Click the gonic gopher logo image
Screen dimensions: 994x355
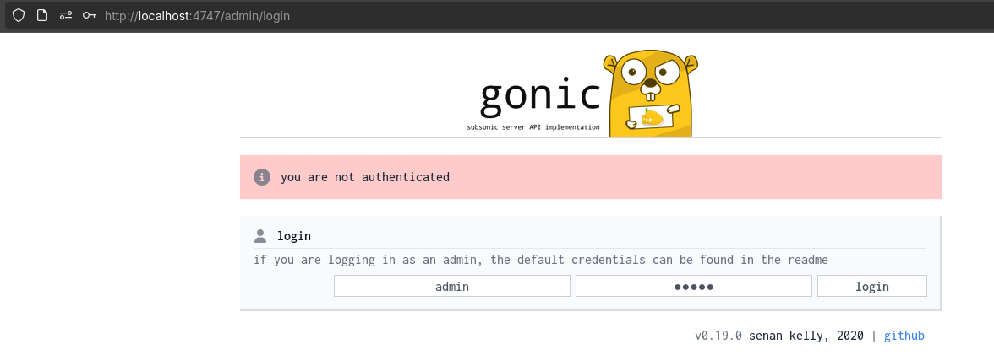click(x=650, y=94)
